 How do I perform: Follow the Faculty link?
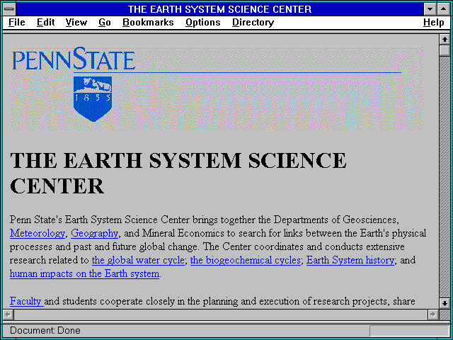point(27,301)
